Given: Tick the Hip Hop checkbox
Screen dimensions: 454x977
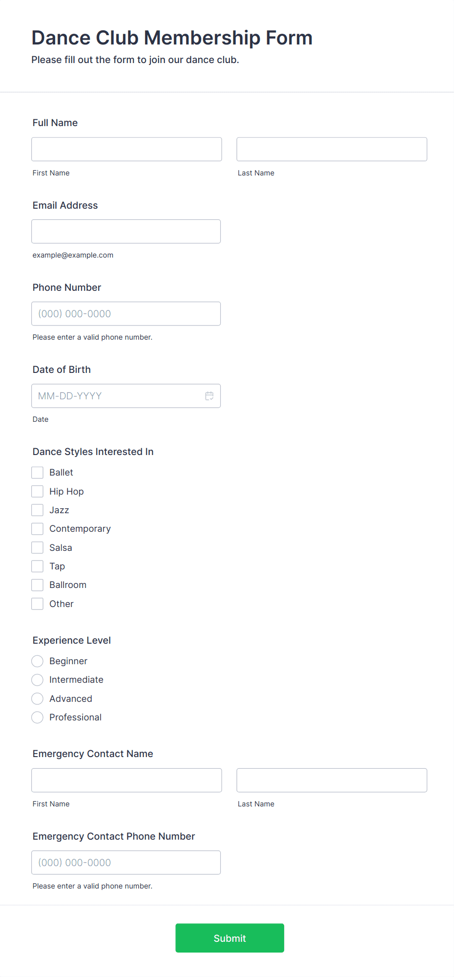Looking at the screenshot, I should coord(37,491).
